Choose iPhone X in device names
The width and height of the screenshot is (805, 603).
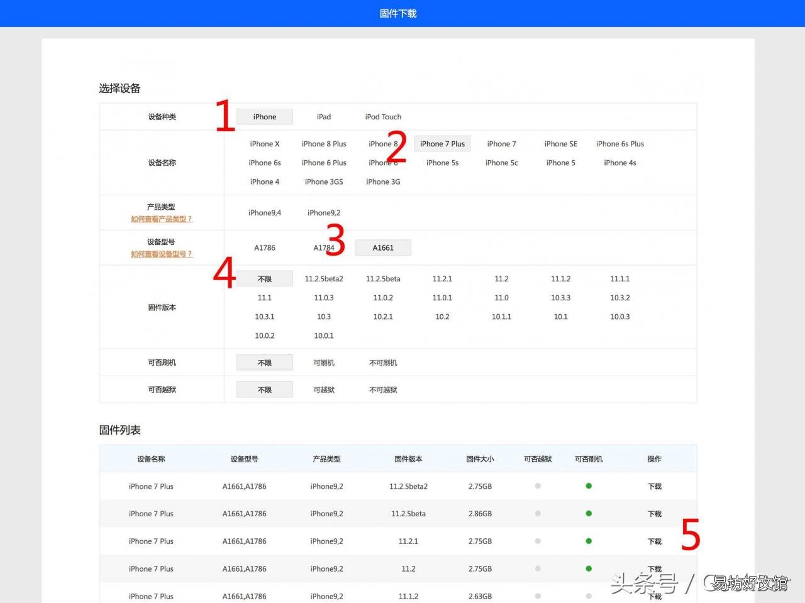click(265, 144)
